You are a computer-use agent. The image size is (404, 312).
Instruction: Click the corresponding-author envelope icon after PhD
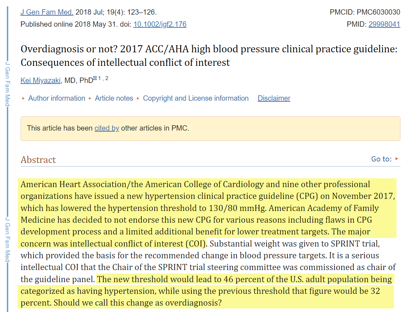[x=95, y=78]
